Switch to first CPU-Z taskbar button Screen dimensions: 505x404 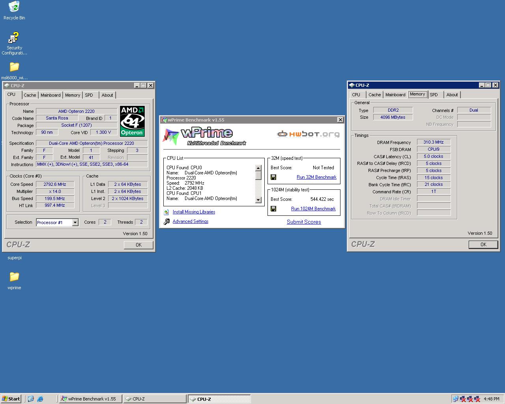tap(154, 399)
